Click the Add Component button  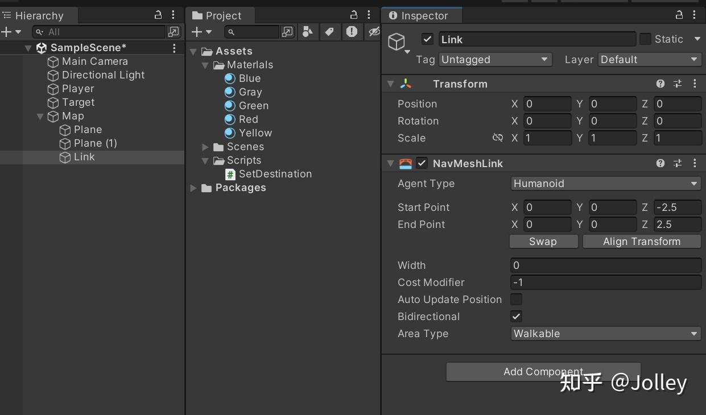[x=543, y=372]
